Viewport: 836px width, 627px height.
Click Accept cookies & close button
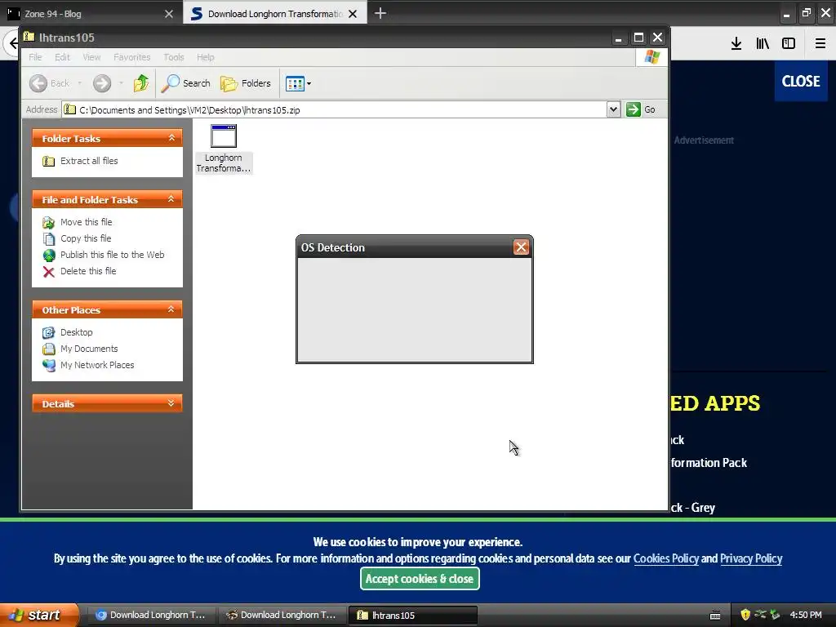pos(420,579)
